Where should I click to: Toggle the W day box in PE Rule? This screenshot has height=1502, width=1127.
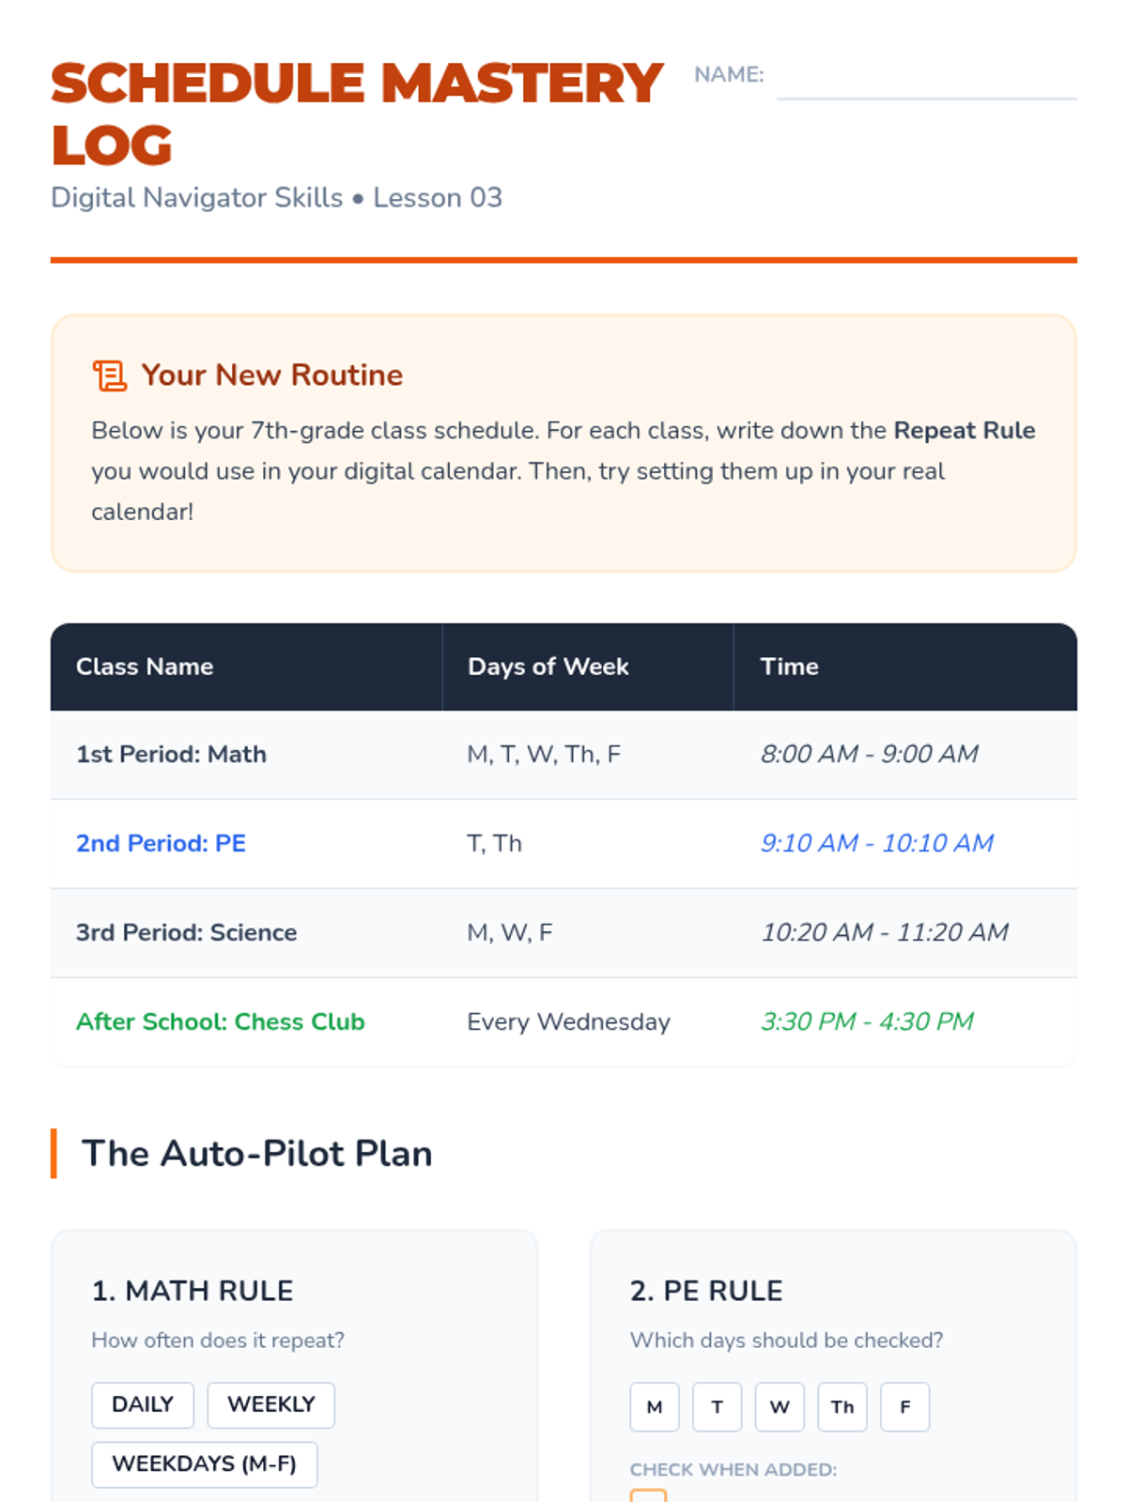(780, 1407)
